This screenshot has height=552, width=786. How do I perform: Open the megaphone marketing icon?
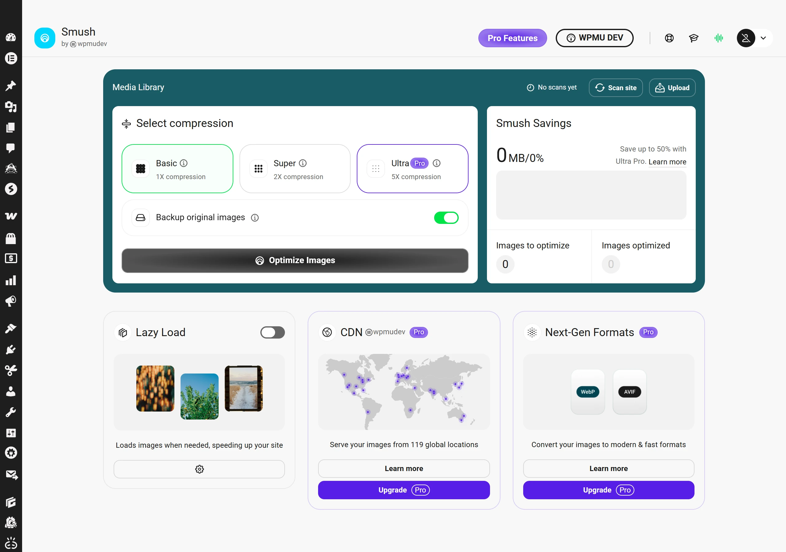11,301
